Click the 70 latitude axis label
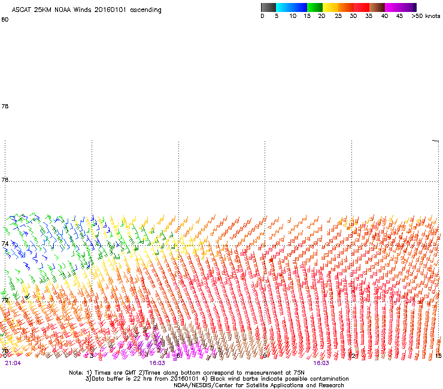443x389 pixels. pos(5,351)
